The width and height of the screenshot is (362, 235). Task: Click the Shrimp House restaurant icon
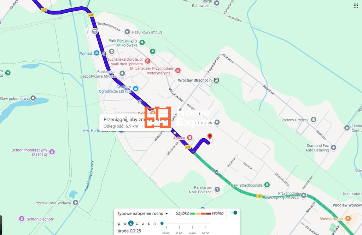tap(348, 218)
